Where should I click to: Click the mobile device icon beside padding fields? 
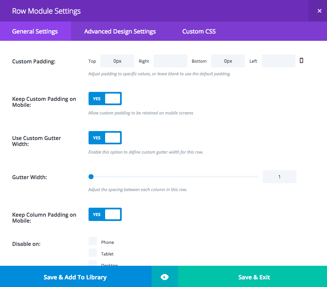coord(301,60)
